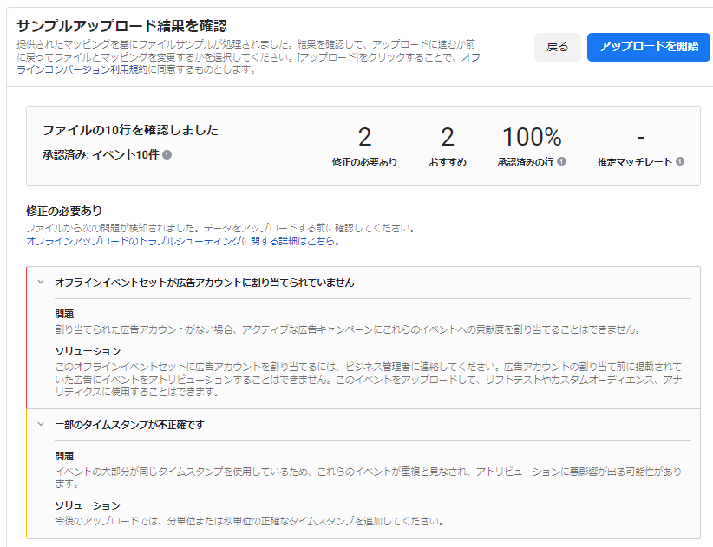Open the オフラインアップロードのトラブルシューティング details link
The height and width of the screenshot is (547, 713).
[x=183, y=241]
